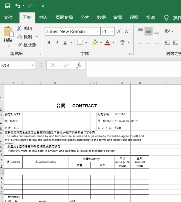This screenshot has width=181, height=202.
Task: Click the lightbulb Tell Me icon
Action: coord(166,18)
